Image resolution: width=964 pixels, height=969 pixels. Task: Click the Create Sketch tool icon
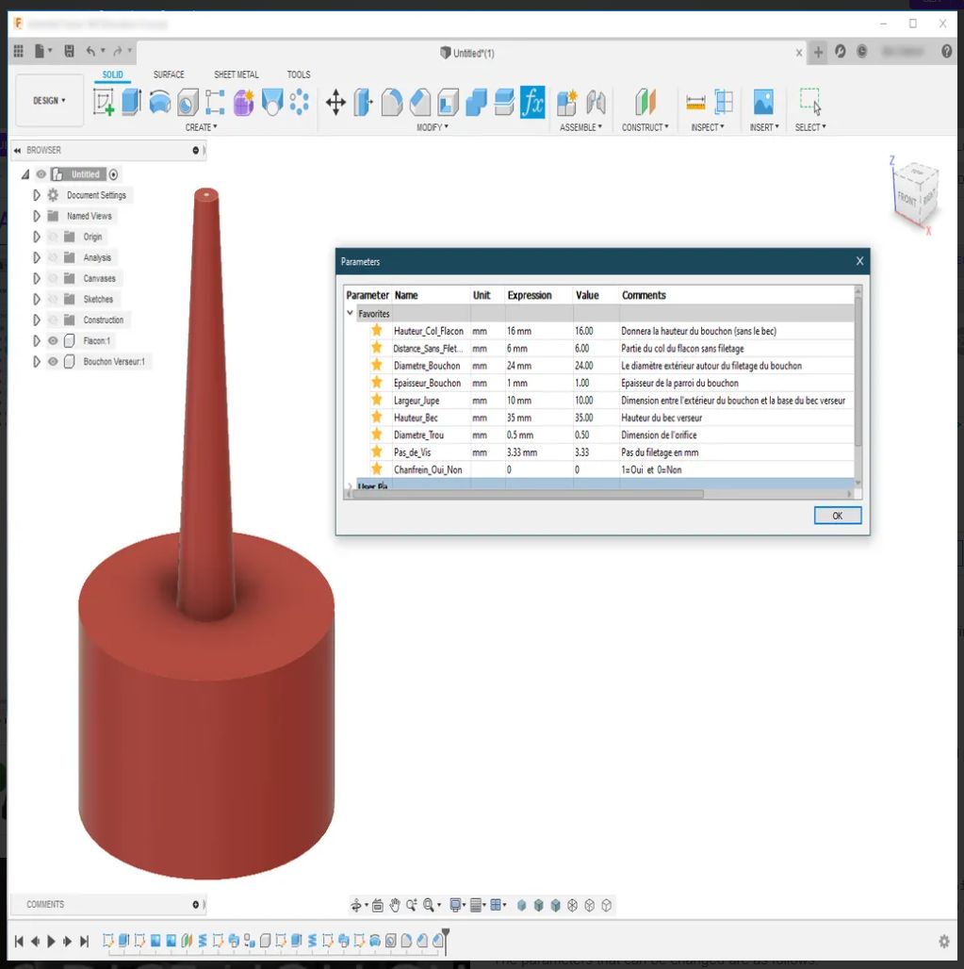click(x=104, y=102)
